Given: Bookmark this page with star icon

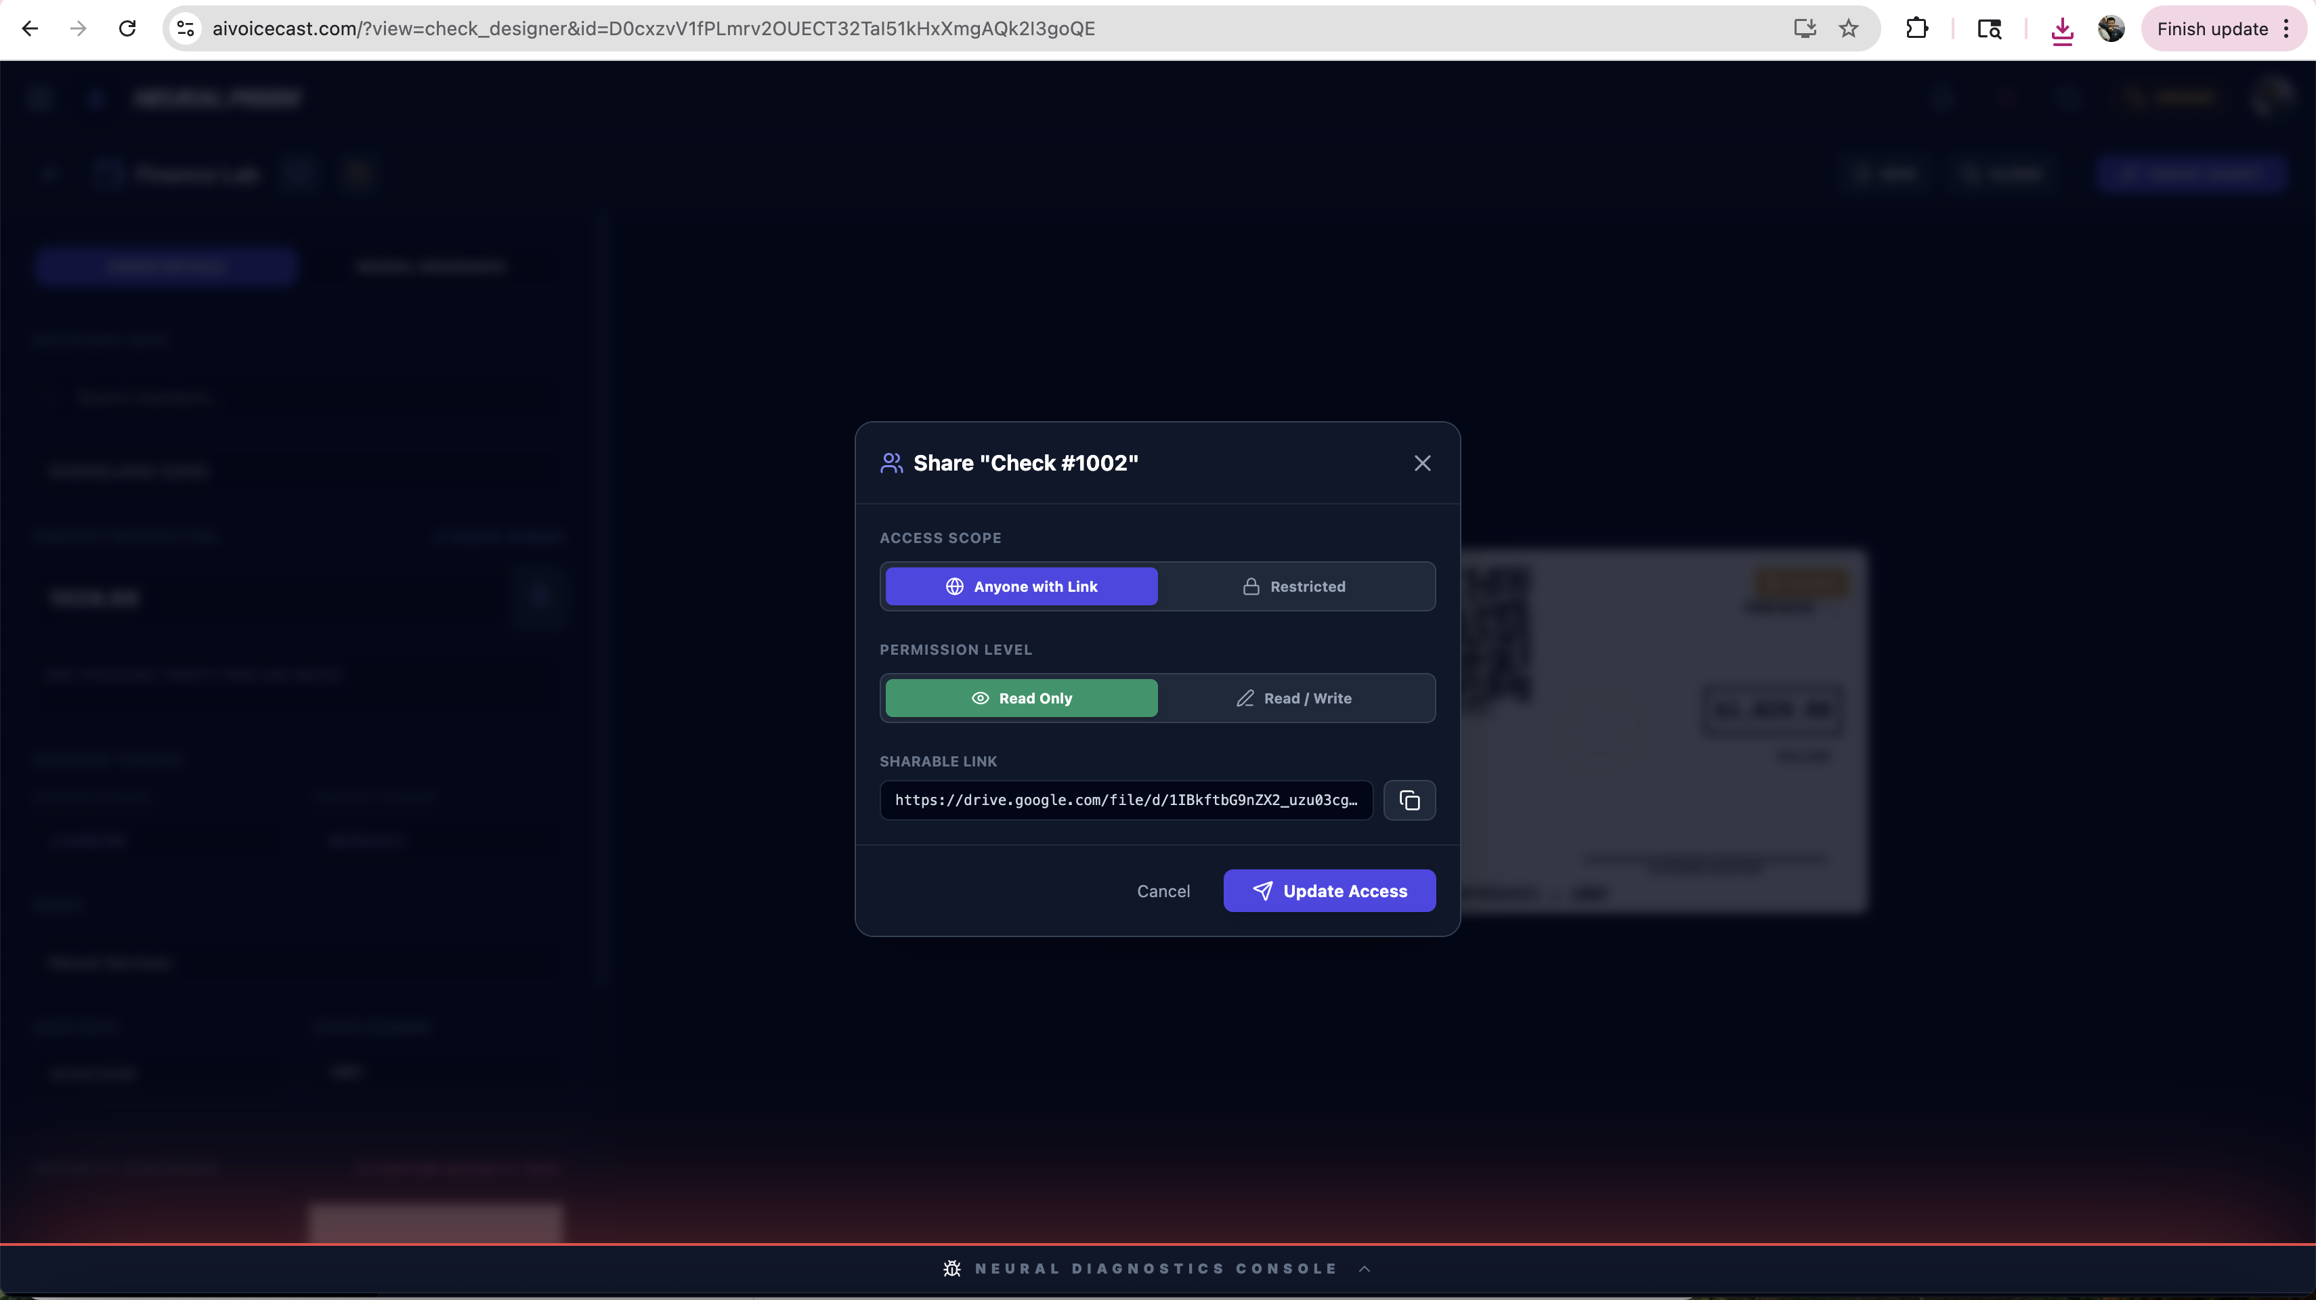Looking at the screenshot, I should coord(1849,28).
